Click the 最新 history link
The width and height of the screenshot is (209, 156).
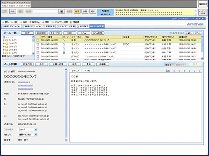[x=168, y=71]
